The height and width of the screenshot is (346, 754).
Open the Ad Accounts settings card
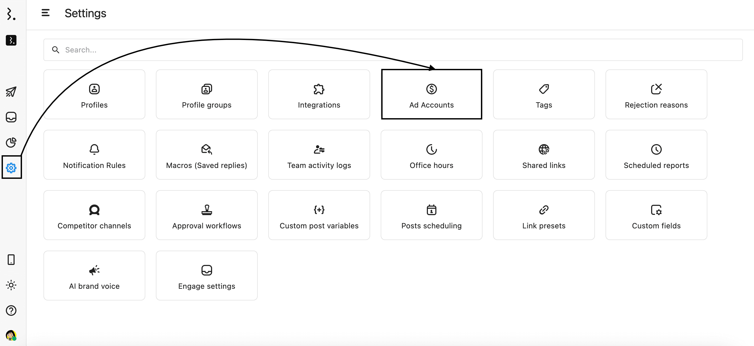(431, 95)
